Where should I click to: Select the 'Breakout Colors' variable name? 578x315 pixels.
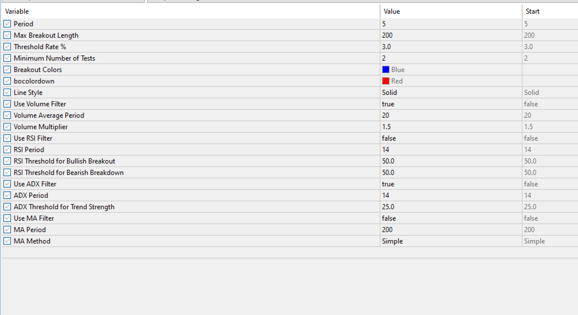pyautogui.click(x=38, y=70)
